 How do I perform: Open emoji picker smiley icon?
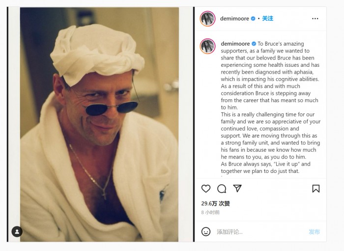pyautogui.click(x=206, y=232)
